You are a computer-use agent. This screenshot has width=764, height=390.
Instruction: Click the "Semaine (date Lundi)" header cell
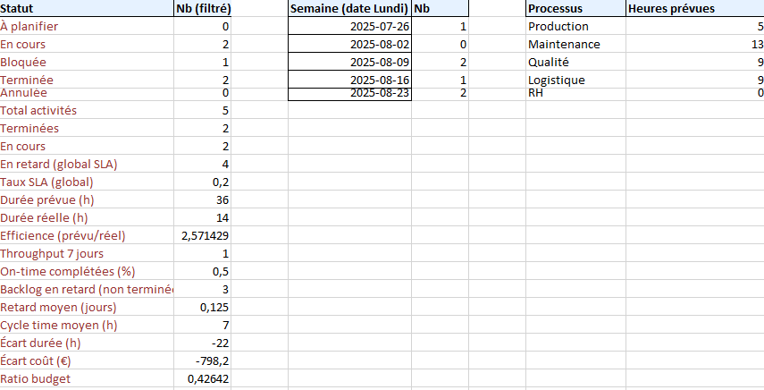click(x=348, y=9)
